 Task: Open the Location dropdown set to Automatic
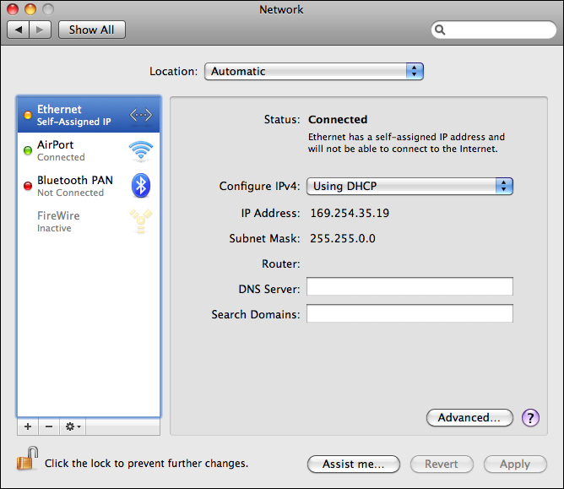pyautogui.click(x=313, y=72)
